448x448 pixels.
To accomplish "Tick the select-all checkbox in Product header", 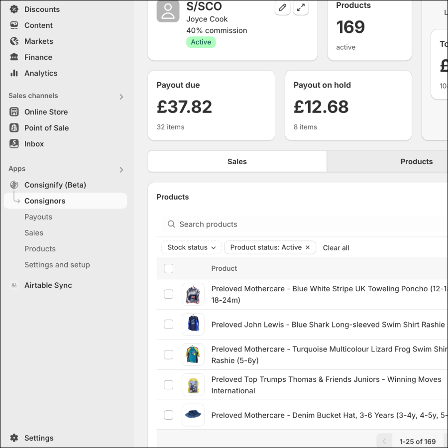I will (169, 269).
